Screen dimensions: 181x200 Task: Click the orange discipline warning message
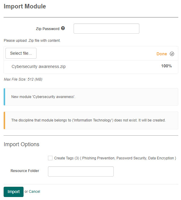[x=88, y=120]
